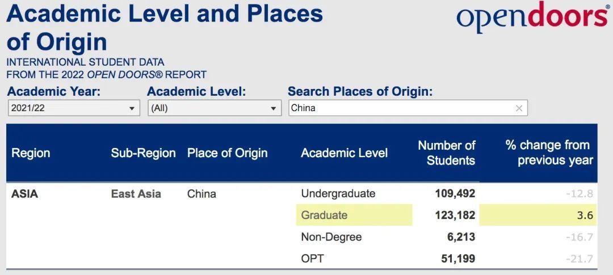Click the Search Places of Origin field
613x275 pixels.
[408, 108]
